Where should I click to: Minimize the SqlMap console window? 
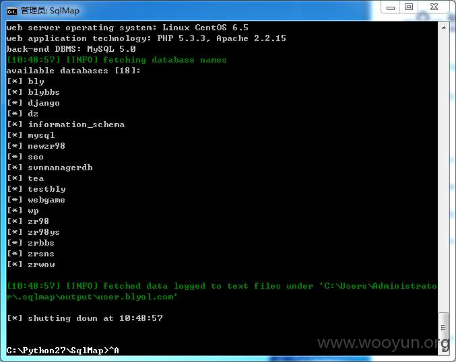coord(390,7)
